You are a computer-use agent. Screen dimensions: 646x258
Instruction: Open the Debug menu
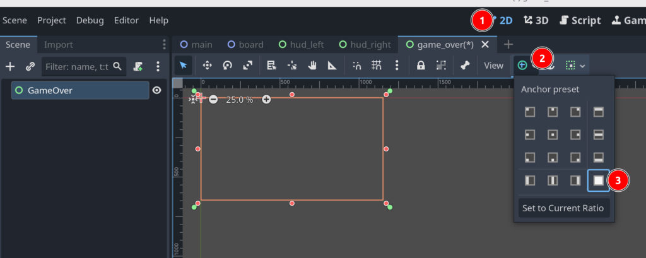[90, 20]
